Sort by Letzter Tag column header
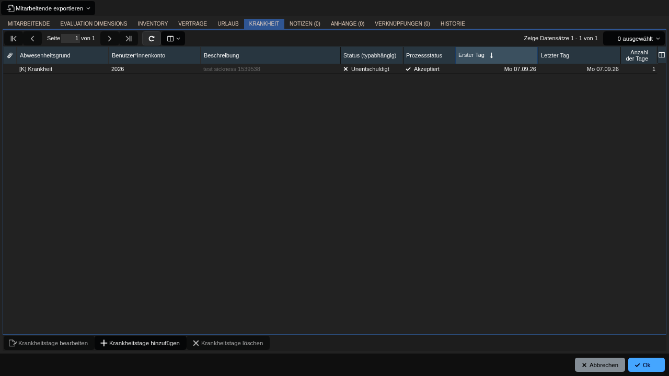 pos(579,55)
